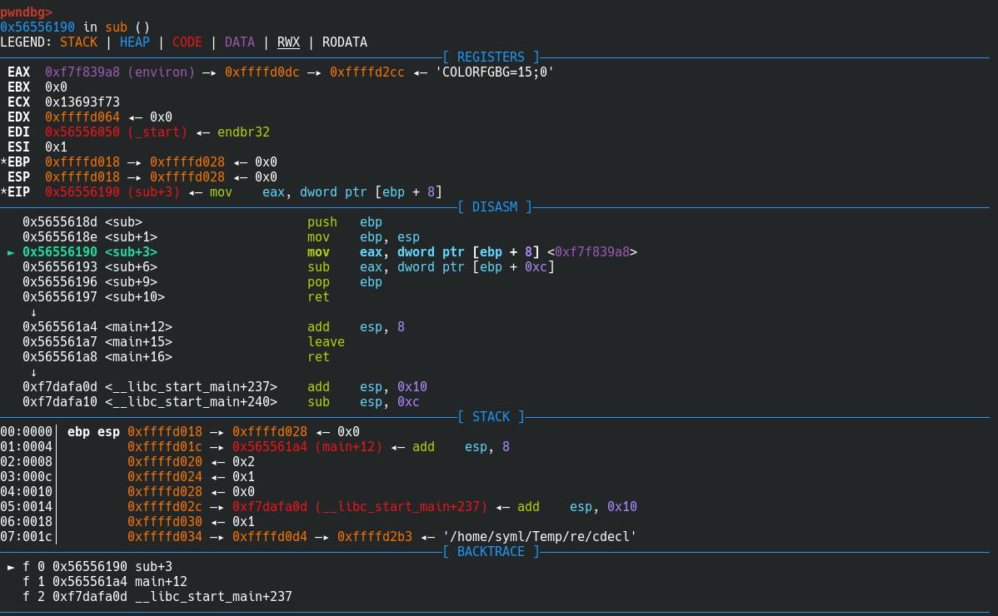
Task: Select the EAX register name
Action: 18,72
